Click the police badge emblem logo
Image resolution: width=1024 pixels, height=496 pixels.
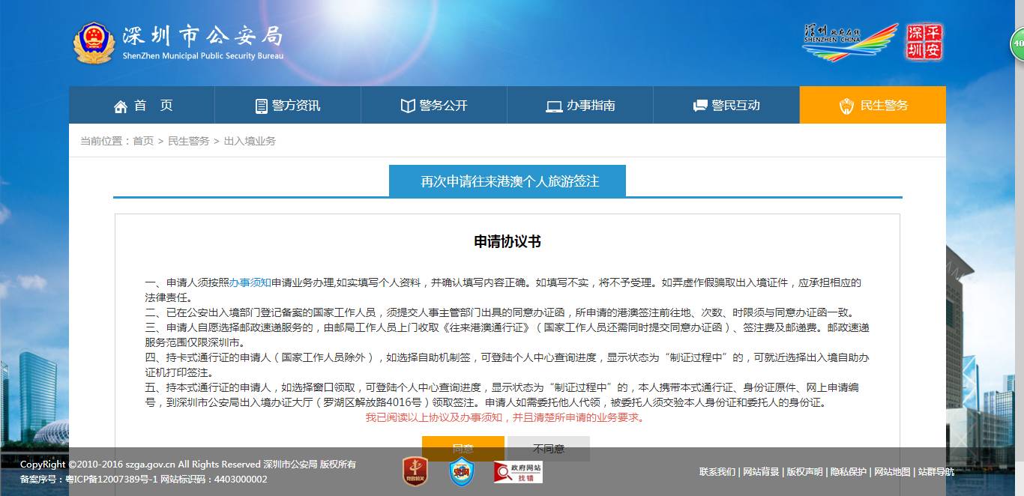(94, 43)
